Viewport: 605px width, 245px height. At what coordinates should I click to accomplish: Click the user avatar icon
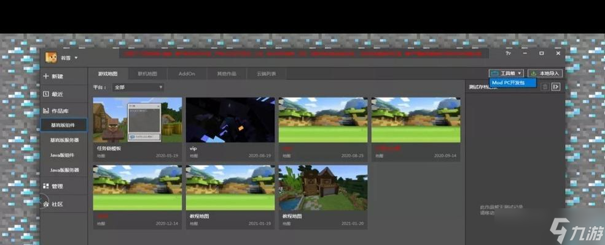pos(51,58)
